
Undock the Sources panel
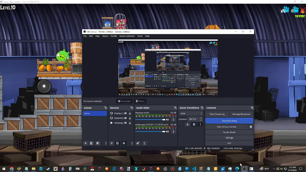click(x=132, y=108)
